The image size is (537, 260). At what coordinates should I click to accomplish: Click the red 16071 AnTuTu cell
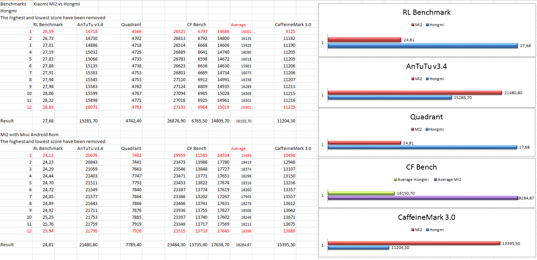(x=91, y=107)
